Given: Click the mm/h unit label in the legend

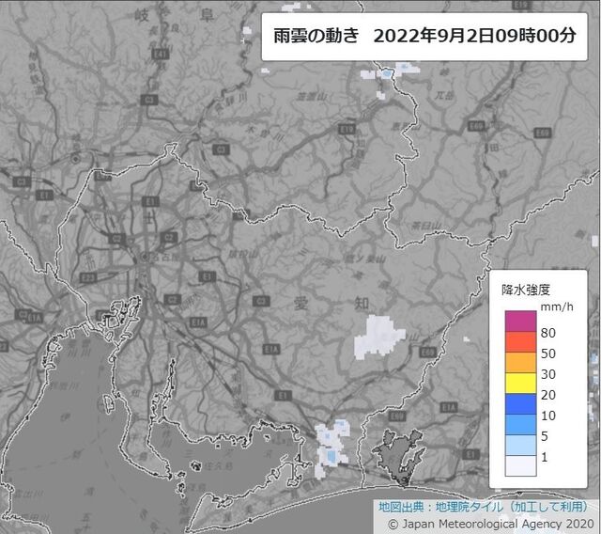Looking at the screenshot, I should tap(557, 306).
